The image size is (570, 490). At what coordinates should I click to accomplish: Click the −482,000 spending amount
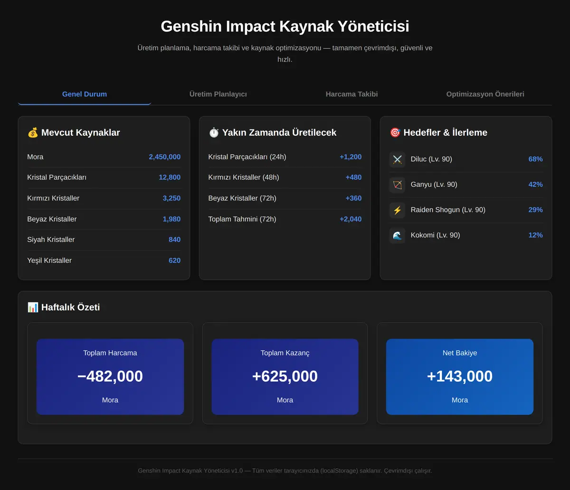tap(110, 377)
